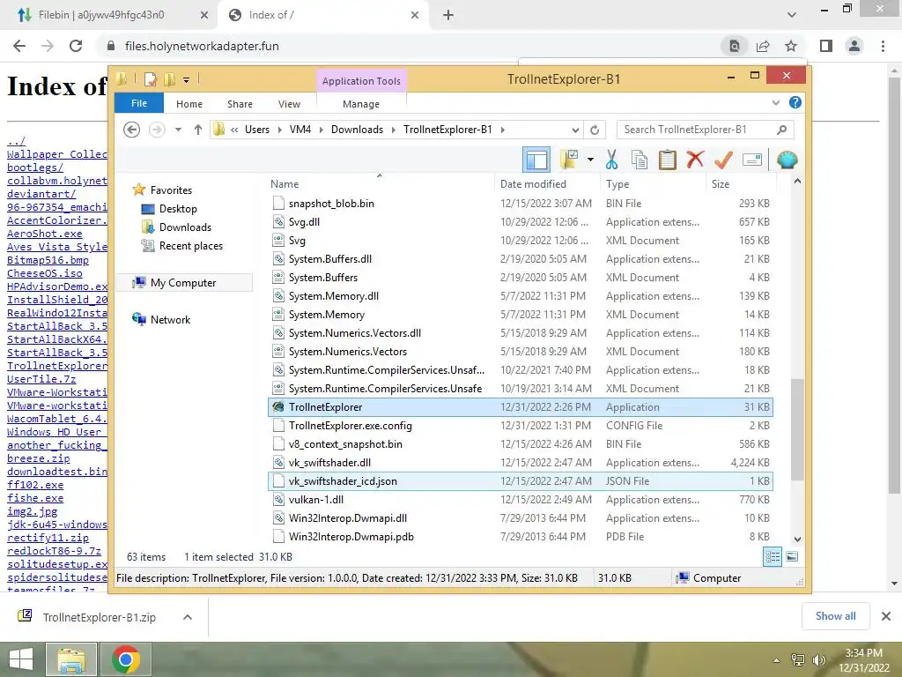The image size is (902, 677).
Task: Switch to Details view icon in status bar
Action: point(773,556)
